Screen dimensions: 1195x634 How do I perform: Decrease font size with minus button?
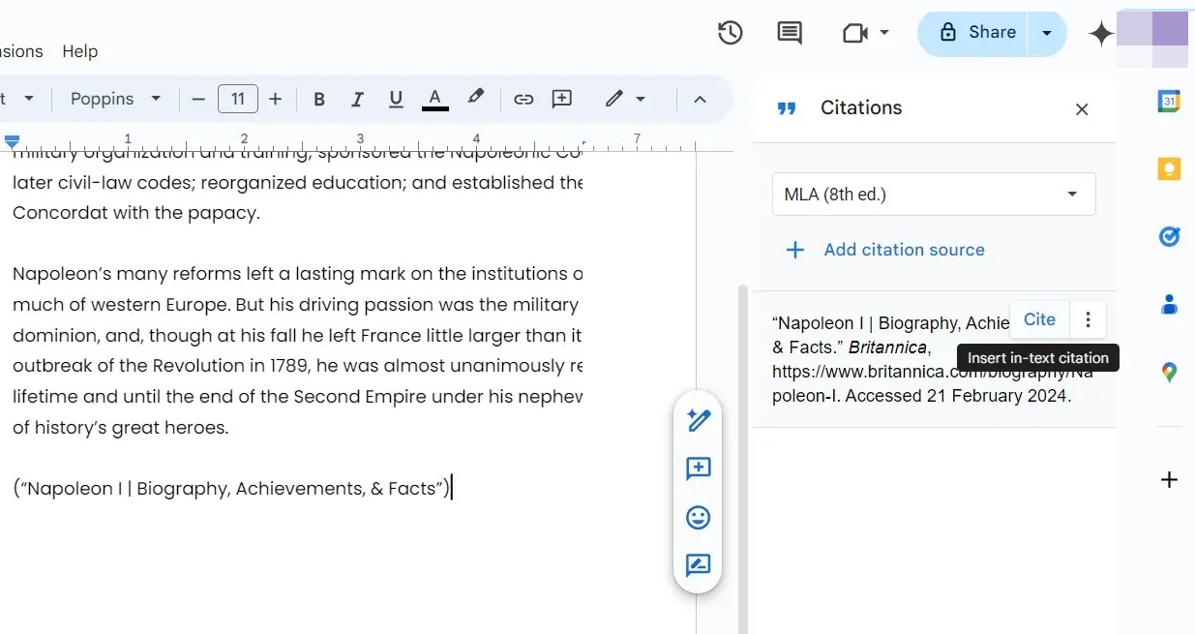click(198, 99)
